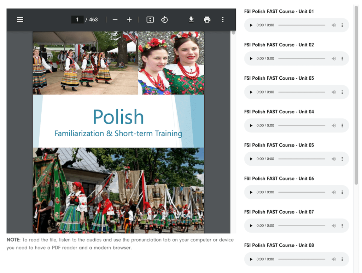This screenshot has height=273, width=362.
Task: Click the 'NOTE:' text below the viewer
Action: 14,240
